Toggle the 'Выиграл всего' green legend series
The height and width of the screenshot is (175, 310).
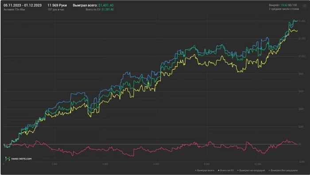coord(205,170)
